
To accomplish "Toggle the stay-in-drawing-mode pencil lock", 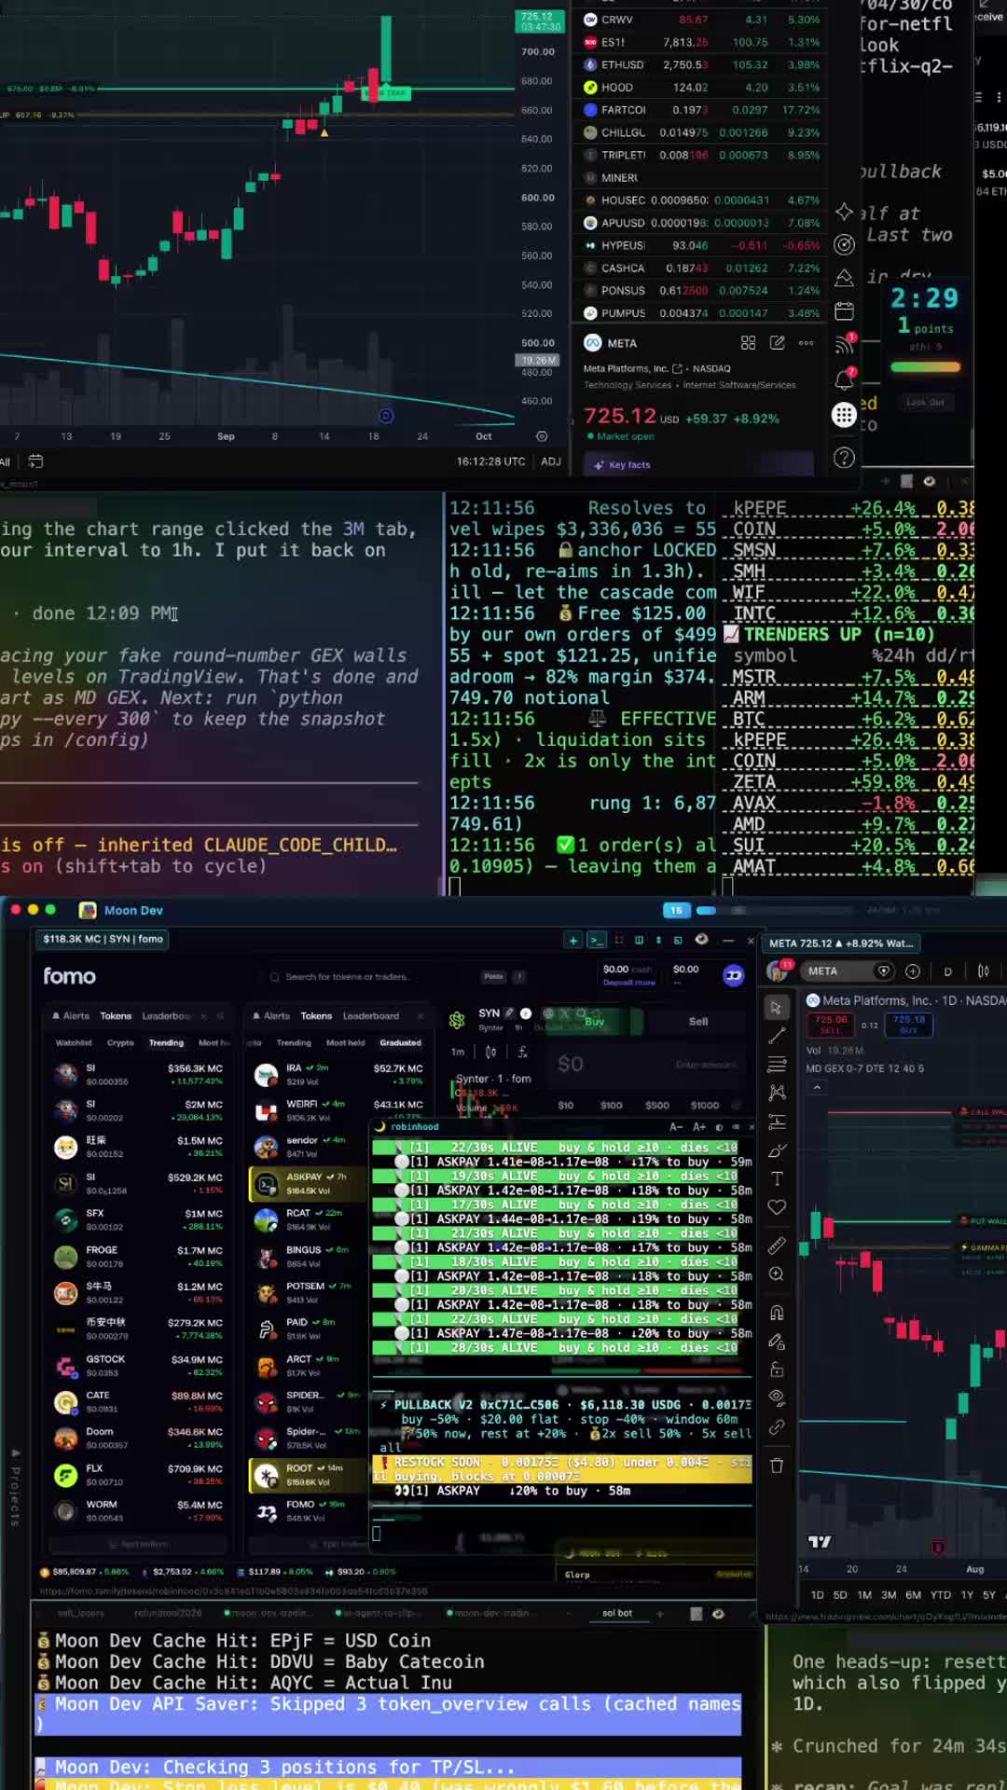I will pyautogui.click(x=776, y=1342).
